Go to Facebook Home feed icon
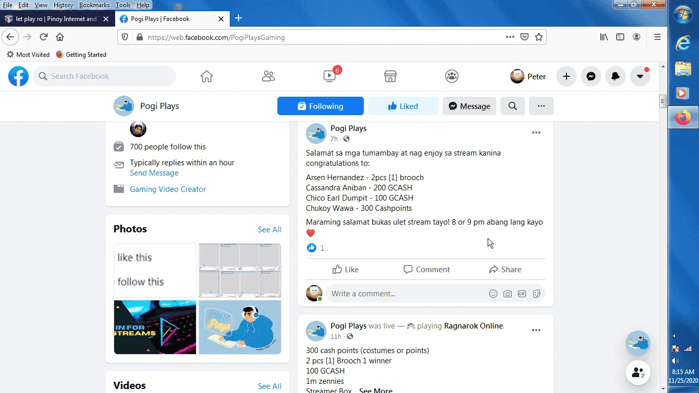The width and height of the screenshot is (699, 393). click(x=207, y=76)
